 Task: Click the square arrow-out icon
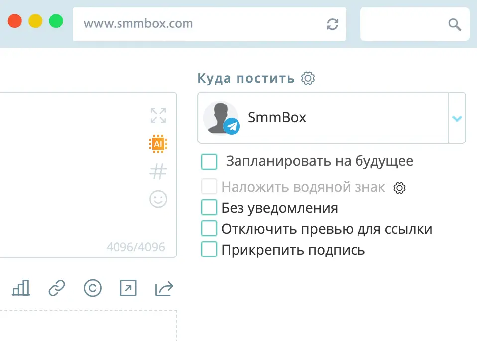(128, 288)
